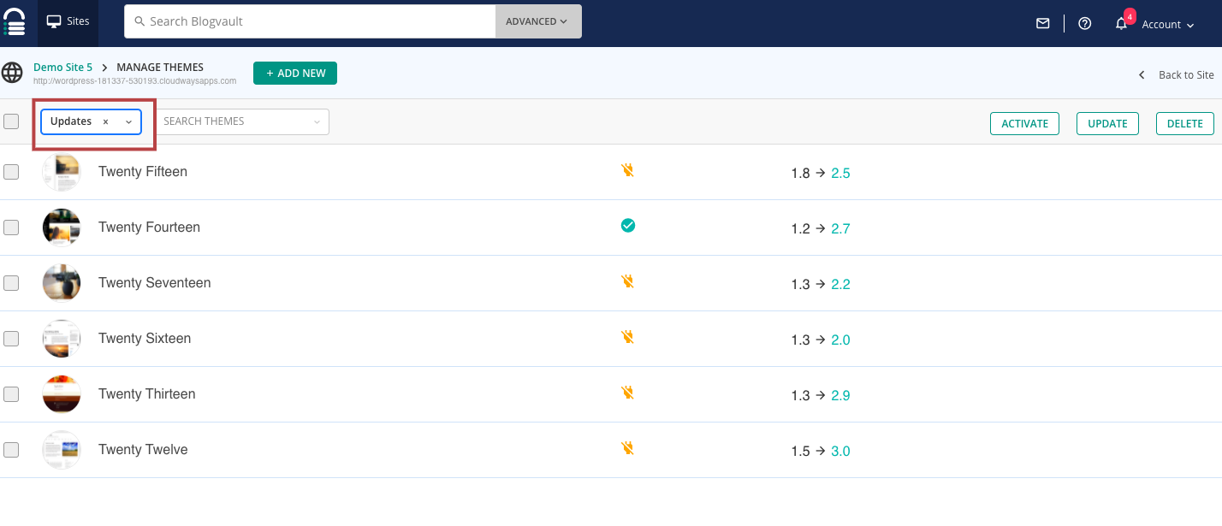This screenshot has width=1222, height=526.
Task: Click the Twenty Thirteen theme thumbnail
Action: tap(62, 394)
